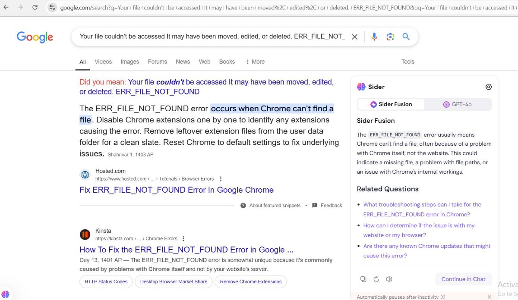
Task: Open the Fix ERR_FILE_NOT_FOUND Hosted.com link
Action: tap(177, 190)
